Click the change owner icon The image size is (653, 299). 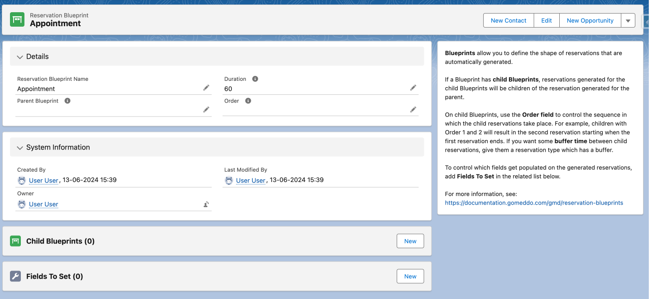(x=206, y=205)
